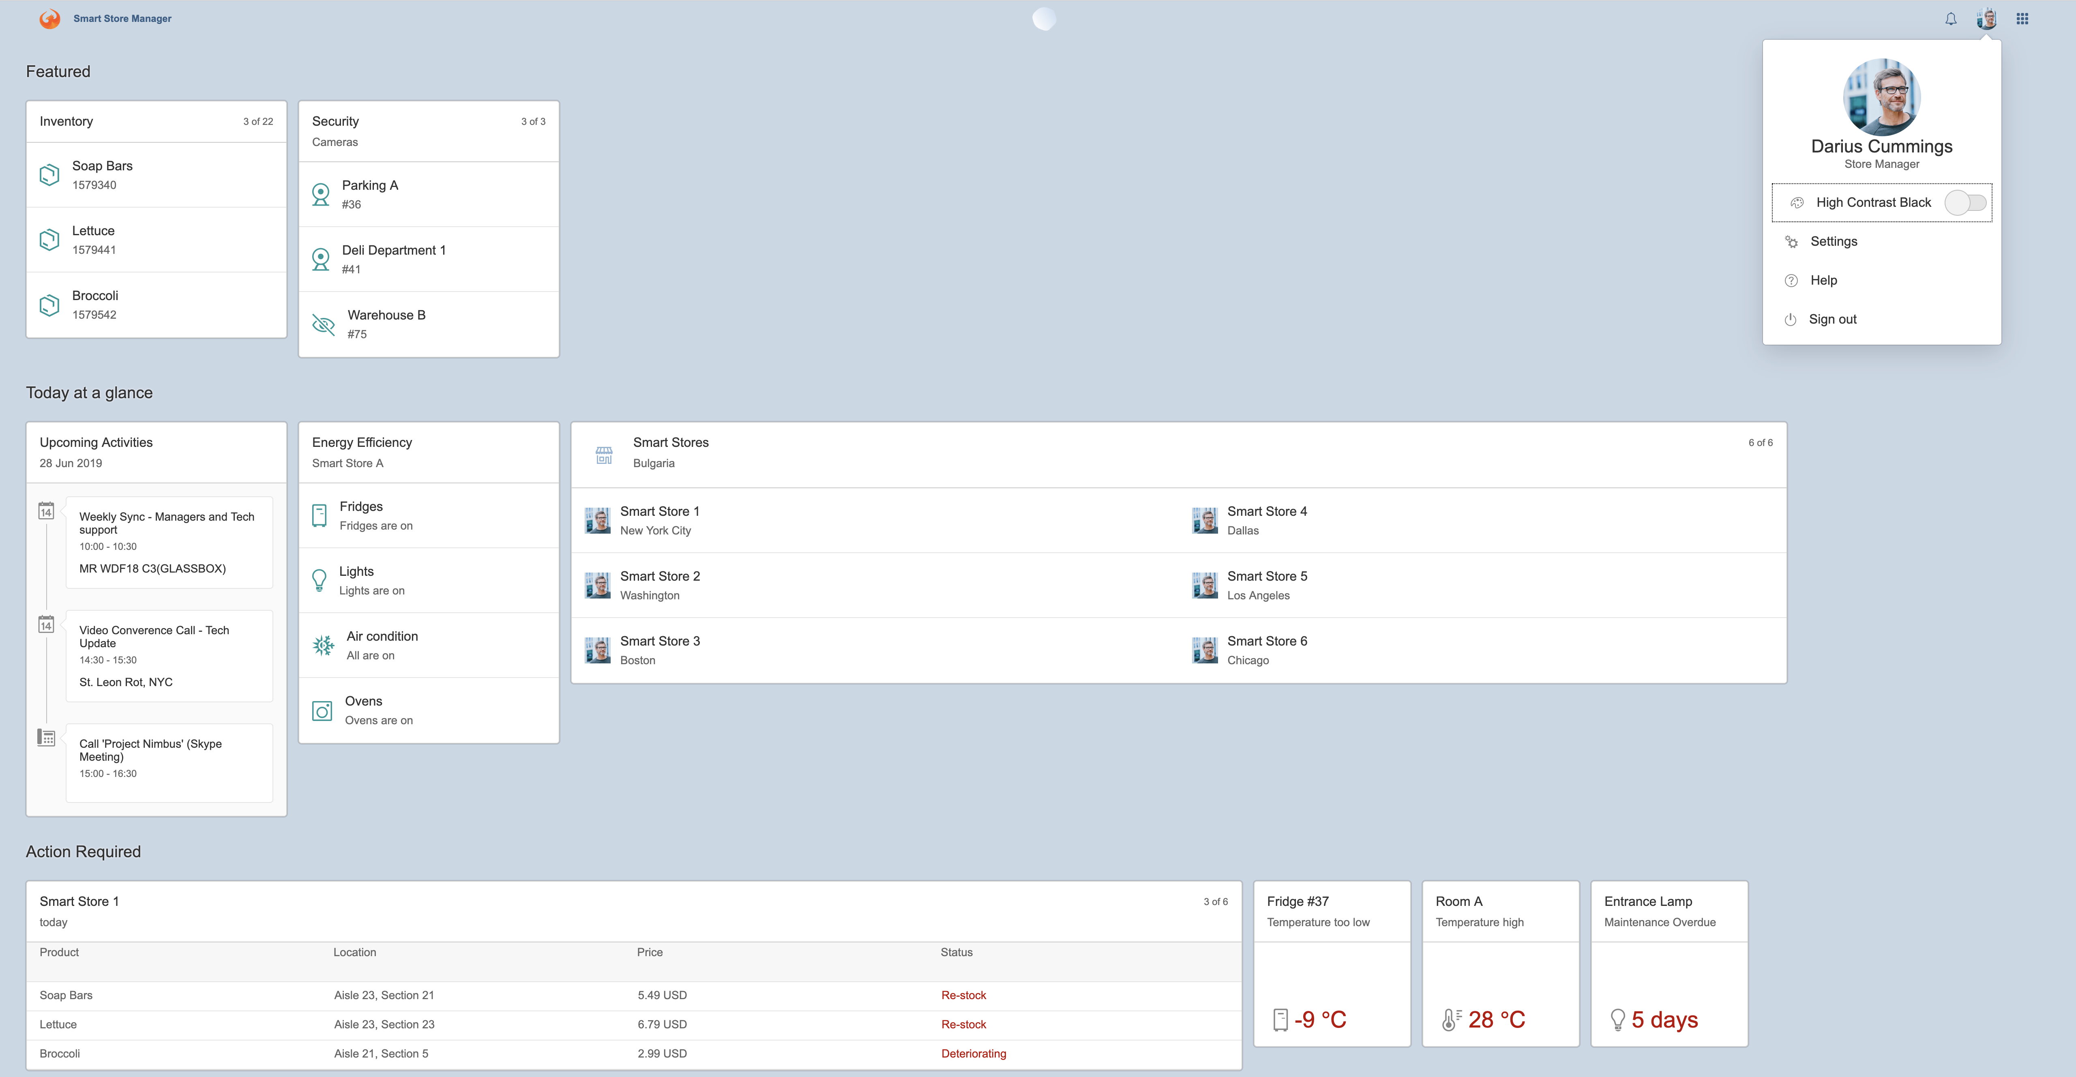Click the Warehouse B hidden camera icon
The image size is (2076, 1077).
coord(323,324)
